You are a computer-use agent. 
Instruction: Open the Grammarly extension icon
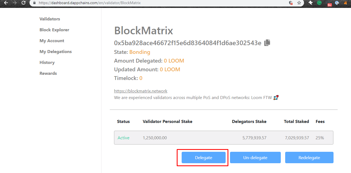coord(319,3)
